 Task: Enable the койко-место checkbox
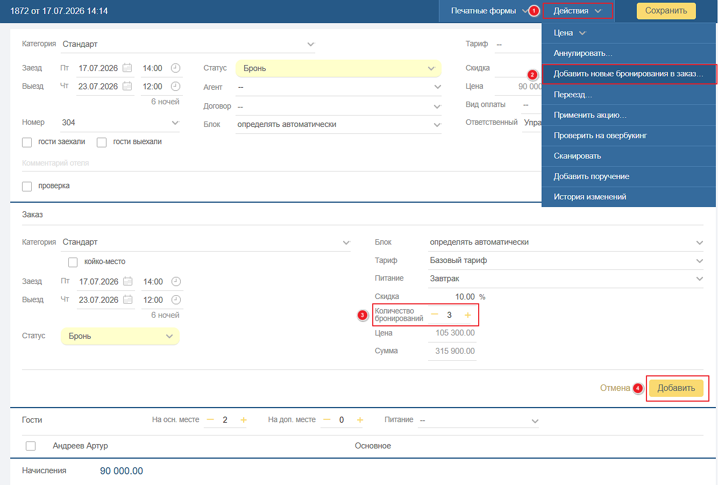pos(73,262)
